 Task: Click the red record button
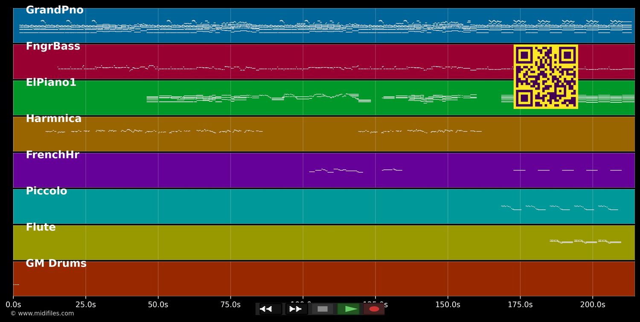point(374,309)
